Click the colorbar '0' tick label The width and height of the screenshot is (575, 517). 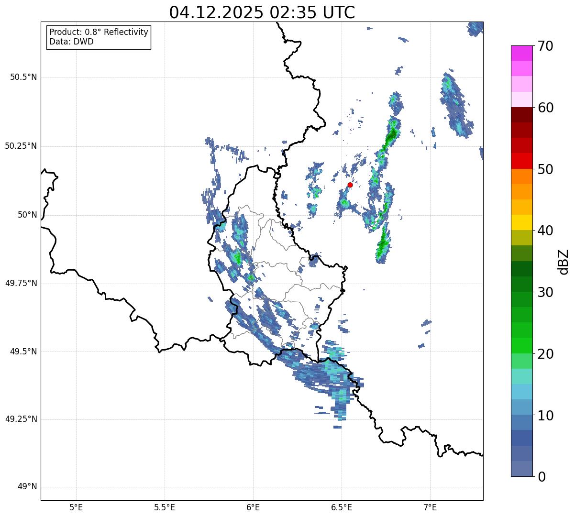tap(542, 477)
